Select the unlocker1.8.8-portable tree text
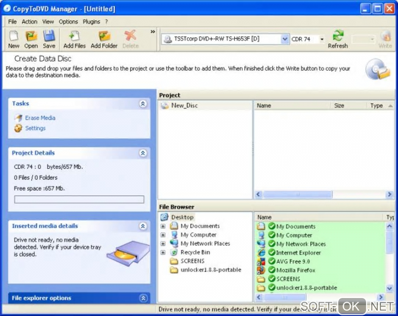 coord(211,270)
